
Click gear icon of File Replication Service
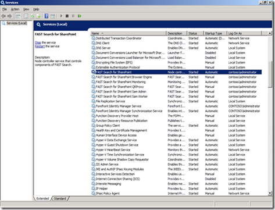[93, 101]
